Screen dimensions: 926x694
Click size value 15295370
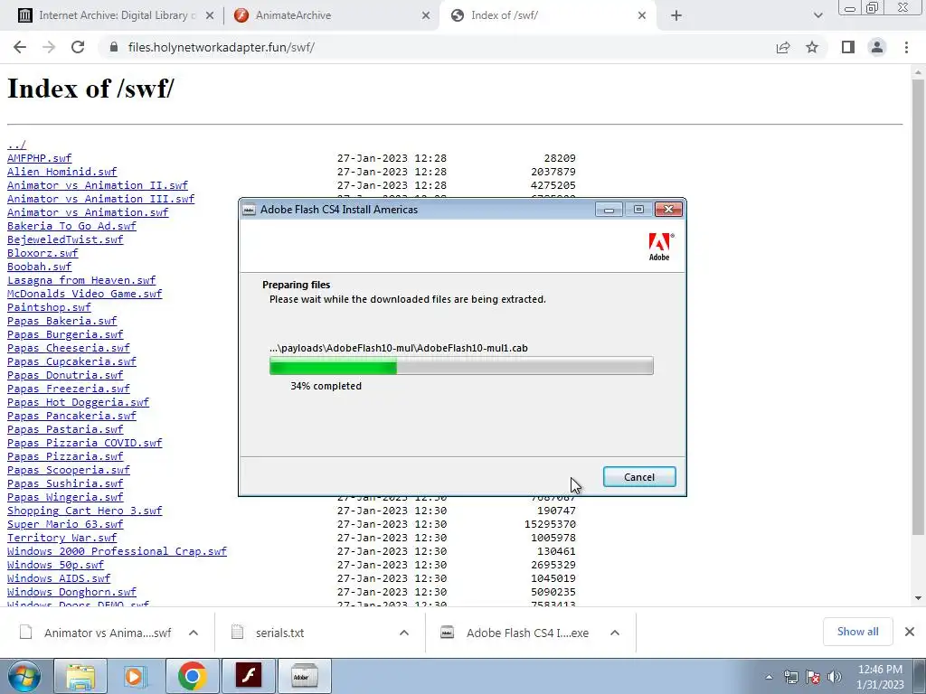550,525
